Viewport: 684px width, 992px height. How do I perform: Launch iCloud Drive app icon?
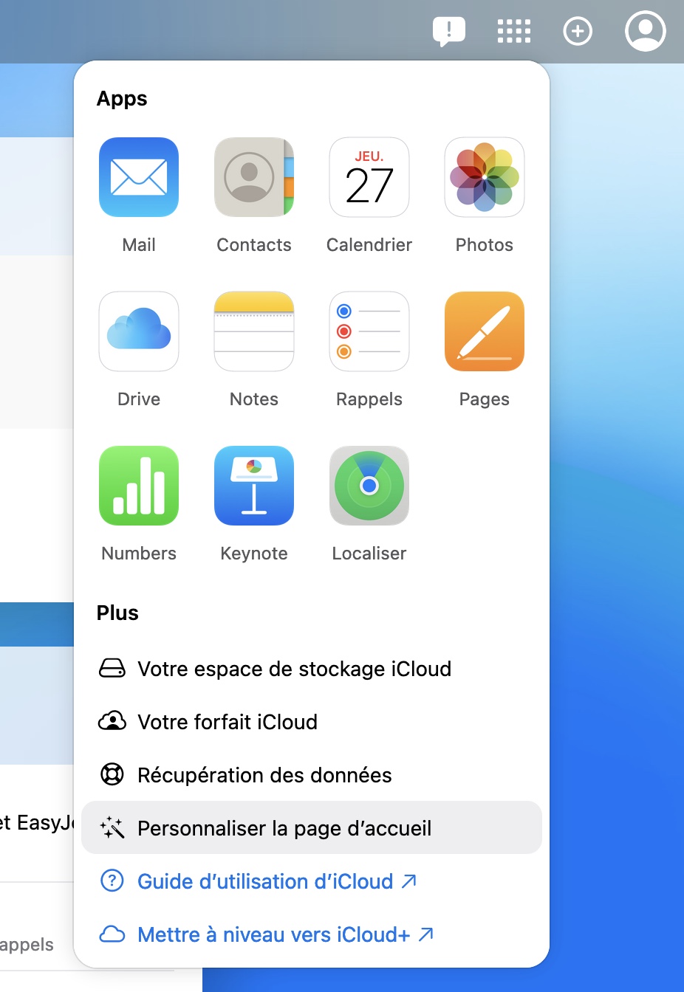coord(139,331)
